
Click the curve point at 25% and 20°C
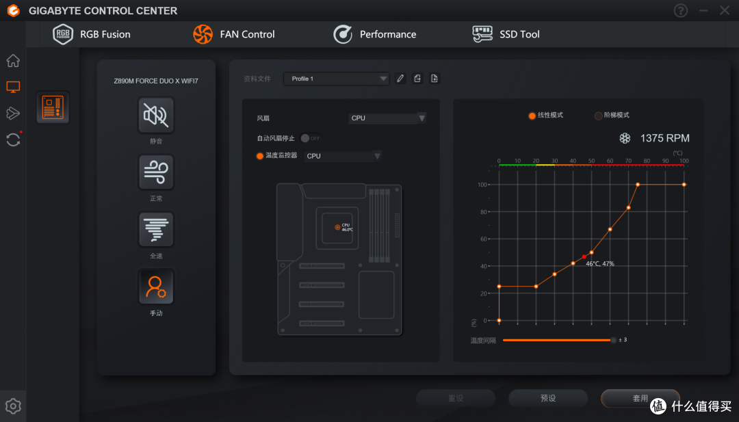[536, 287]
